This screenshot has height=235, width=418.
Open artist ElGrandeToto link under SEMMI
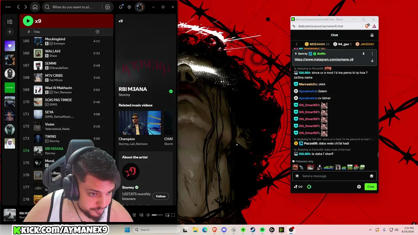(x=59, y=68)
